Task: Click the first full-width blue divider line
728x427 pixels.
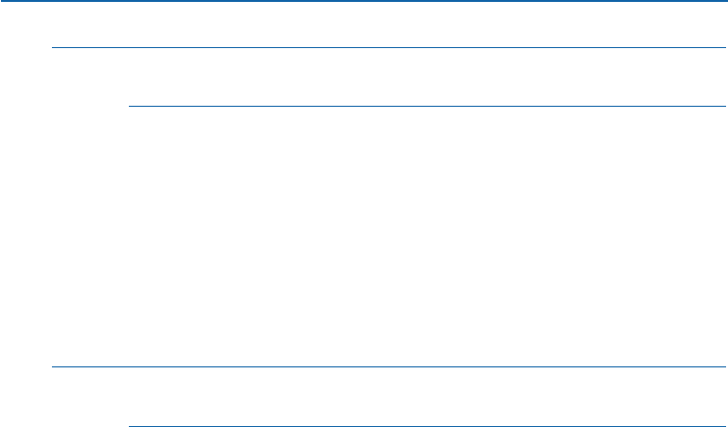Action: pyautogui.click(x=388, y=47)
